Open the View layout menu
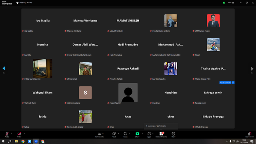Viewport: 256px width, 144px height. (231, 3)
